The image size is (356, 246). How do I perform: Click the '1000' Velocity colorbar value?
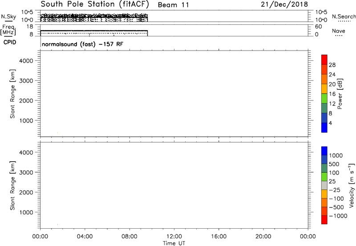[x=336, y=155]
